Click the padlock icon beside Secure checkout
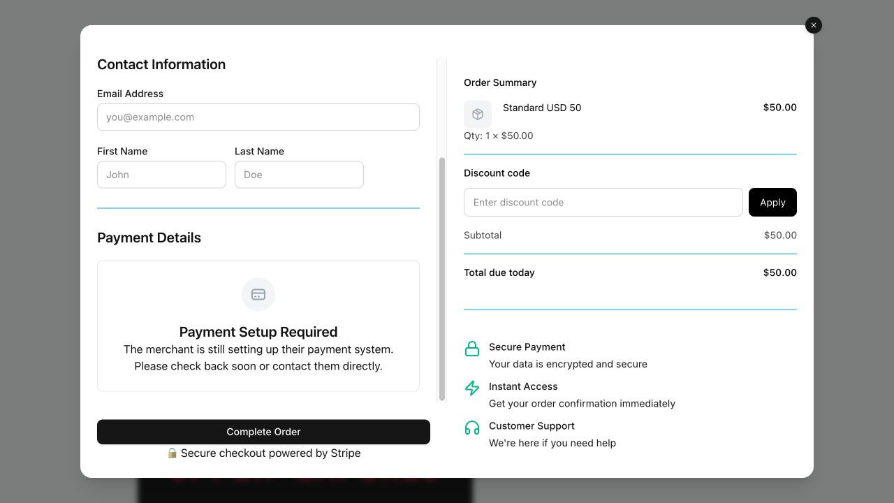Viewport: 894px width, 503px height. click(x=172, y=453)
